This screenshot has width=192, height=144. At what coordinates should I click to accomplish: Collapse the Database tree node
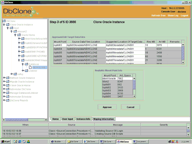coord(23,64)
